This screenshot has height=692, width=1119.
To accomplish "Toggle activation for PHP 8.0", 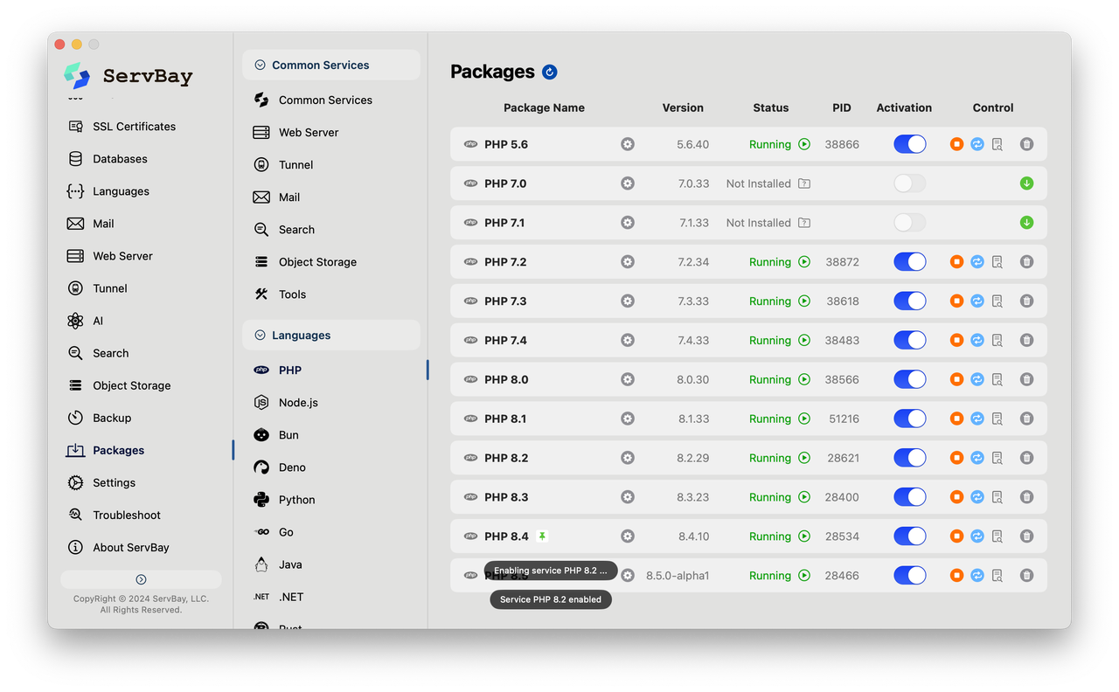I will 909,379.
